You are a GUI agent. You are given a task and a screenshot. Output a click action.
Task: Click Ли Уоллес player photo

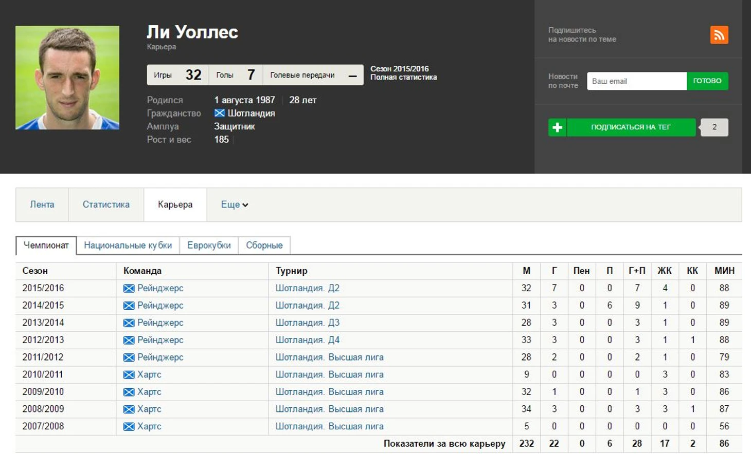point(67,78)
